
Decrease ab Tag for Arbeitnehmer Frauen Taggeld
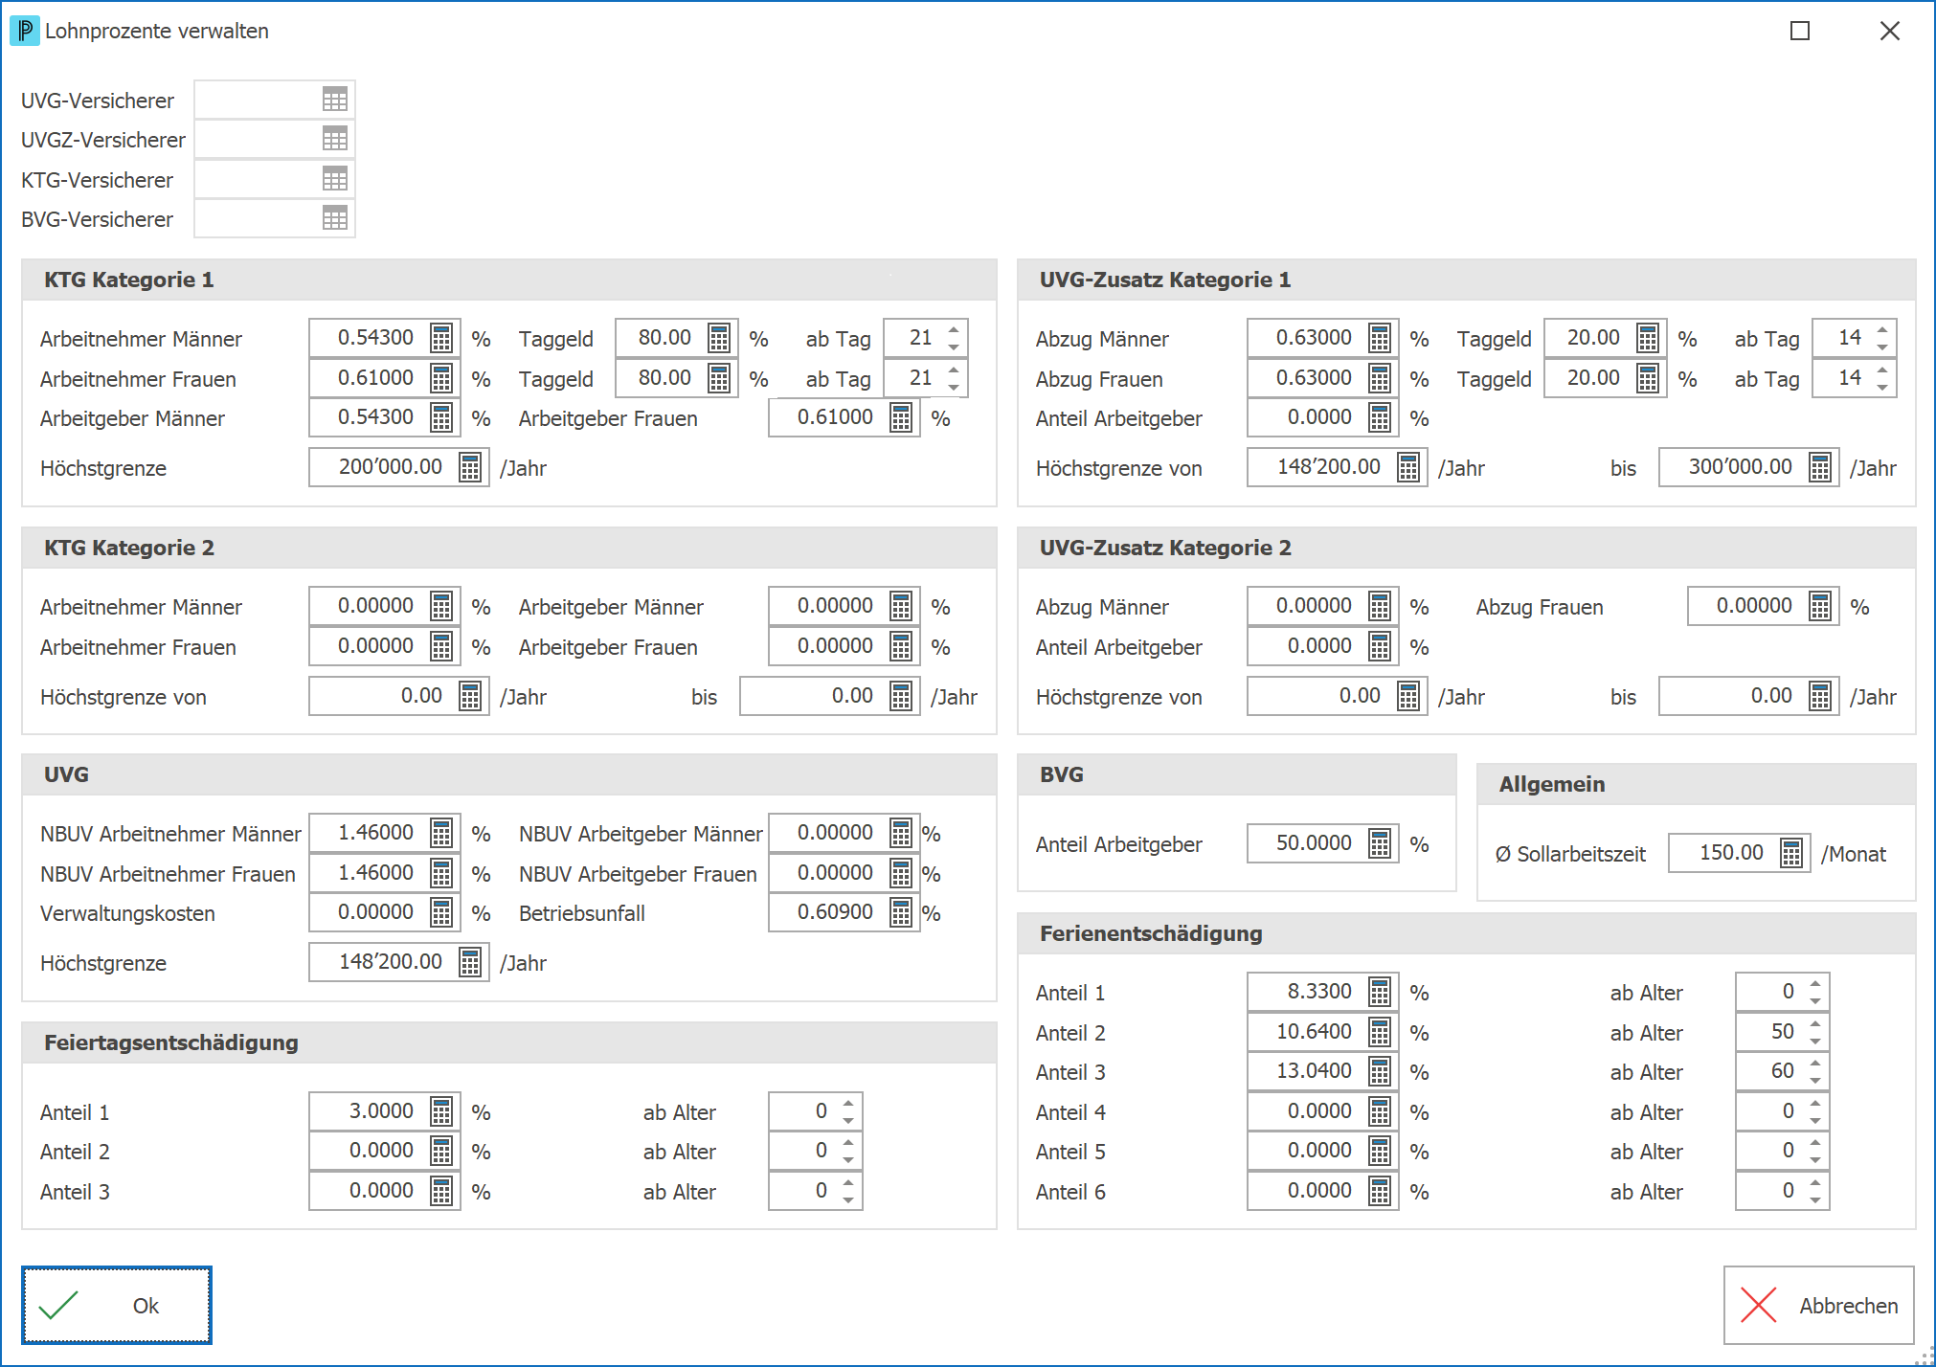954,387
